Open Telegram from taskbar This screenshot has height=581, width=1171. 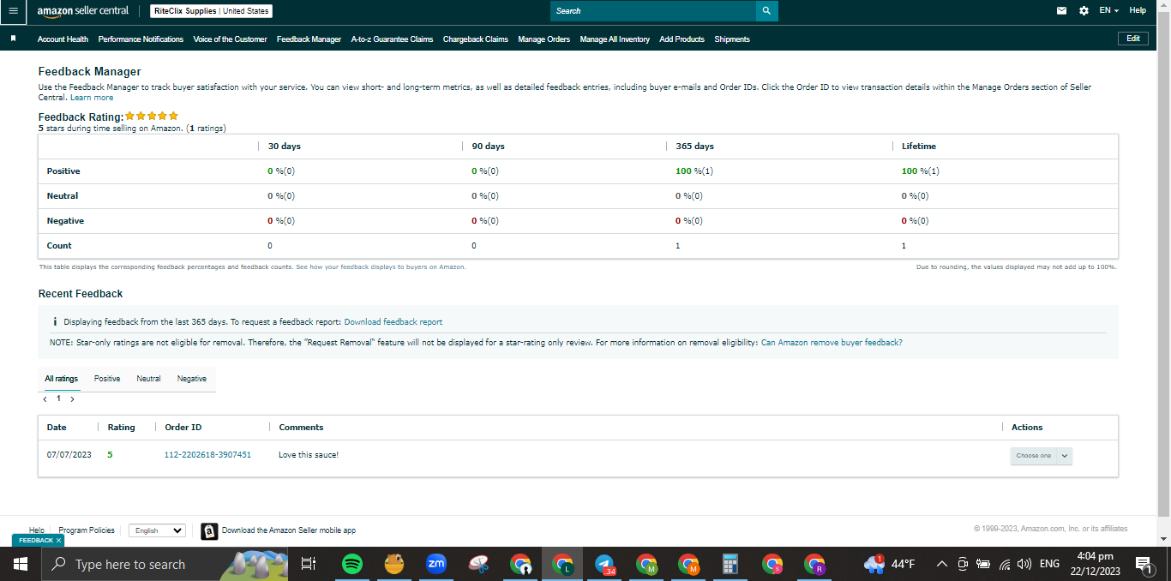(x=605, y=564)
